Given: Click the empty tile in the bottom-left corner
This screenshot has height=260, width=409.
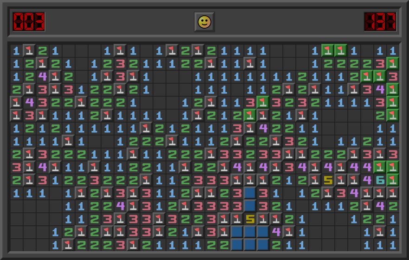Looking at the screenshot, I should point(16,245).
